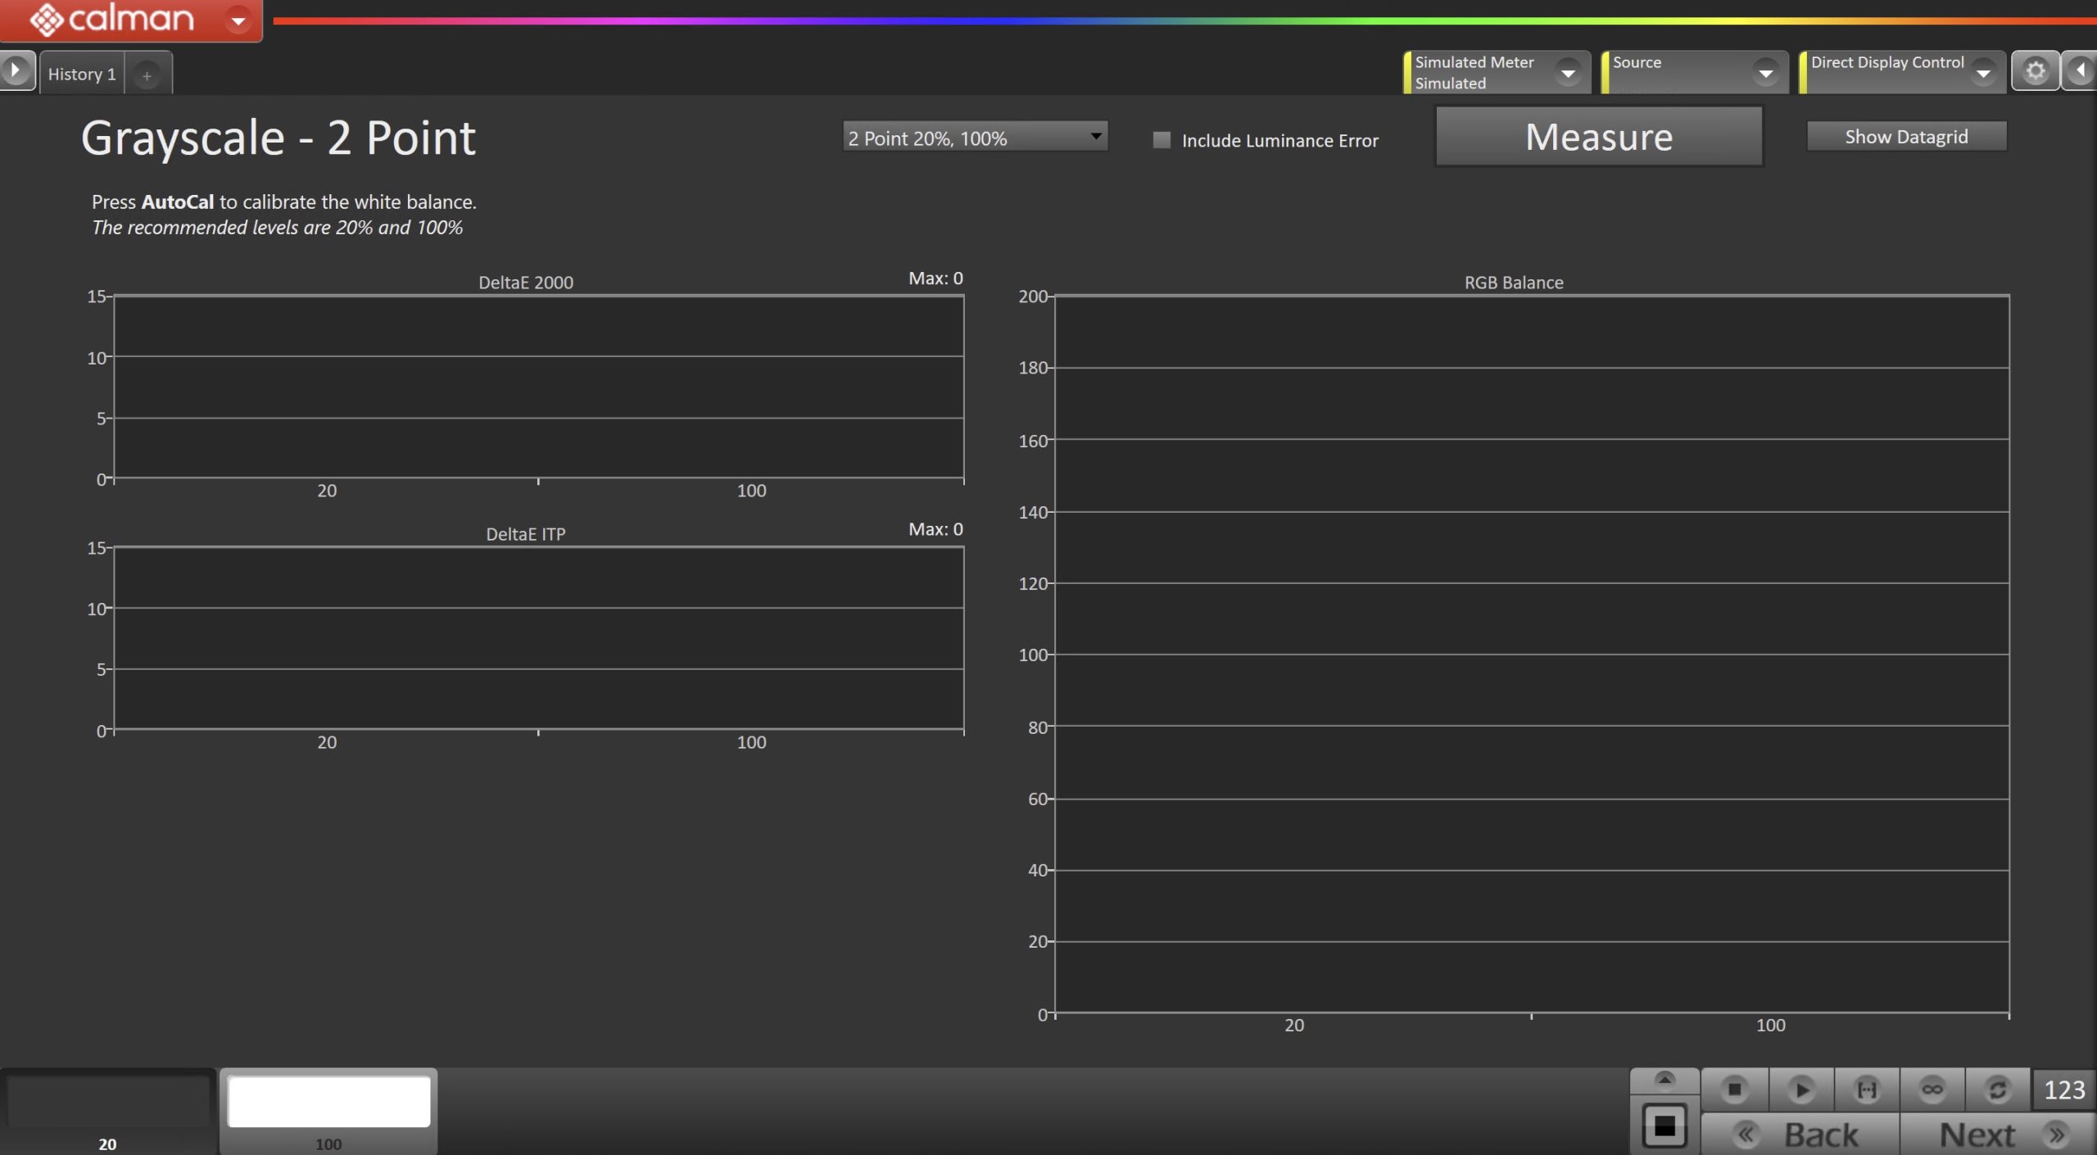The height and width of the screenshot is (1155, 2097).
Task: Toggle the 123 numeric display button
Action: 2063,1089
